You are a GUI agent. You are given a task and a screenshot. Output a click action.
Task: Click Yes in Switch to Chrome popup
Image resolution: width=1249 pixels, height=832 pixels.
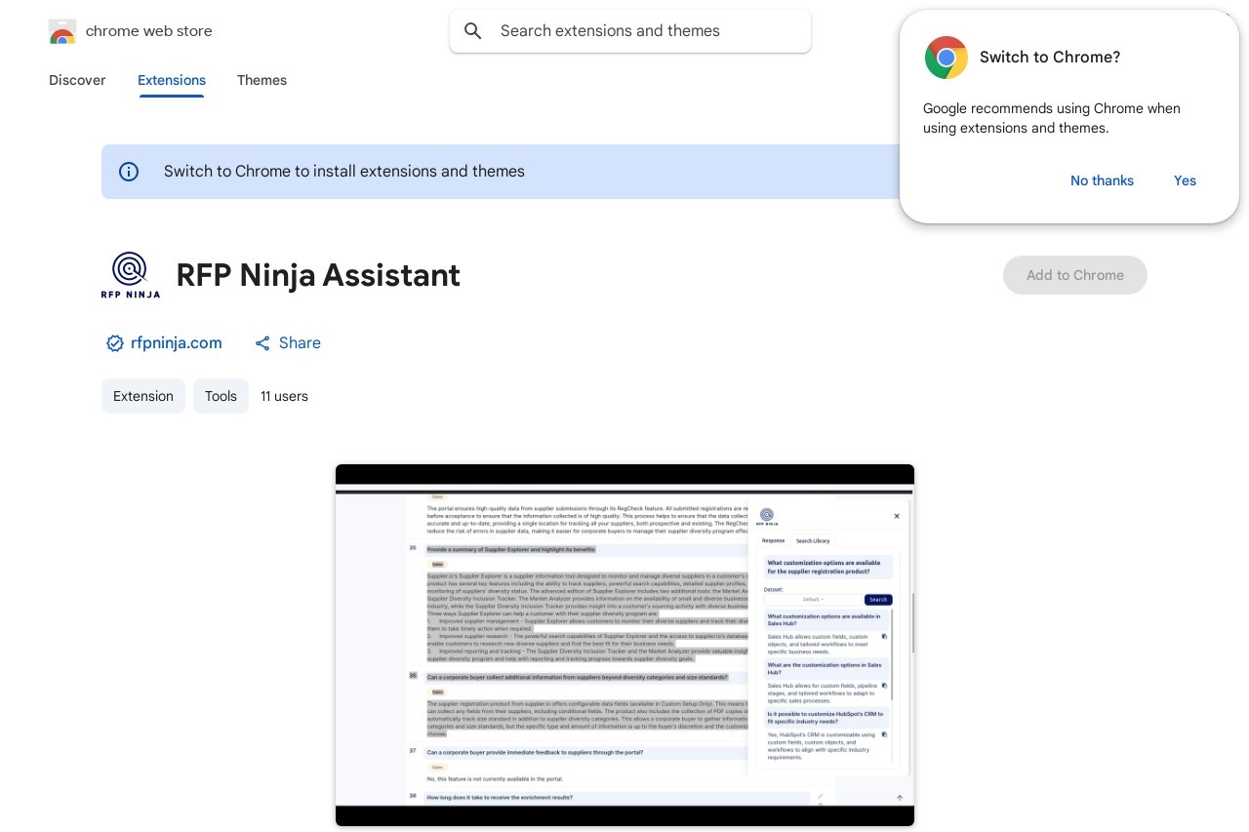1185,180
